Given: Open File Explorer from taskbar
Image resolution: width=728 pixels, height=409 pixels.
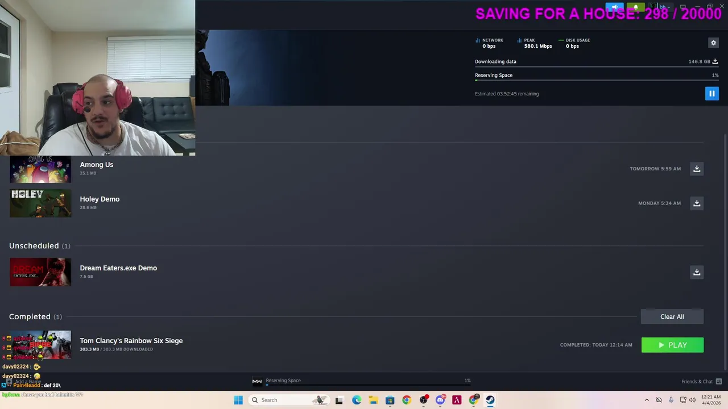Looking at the screenshot, I should point(373,400).
